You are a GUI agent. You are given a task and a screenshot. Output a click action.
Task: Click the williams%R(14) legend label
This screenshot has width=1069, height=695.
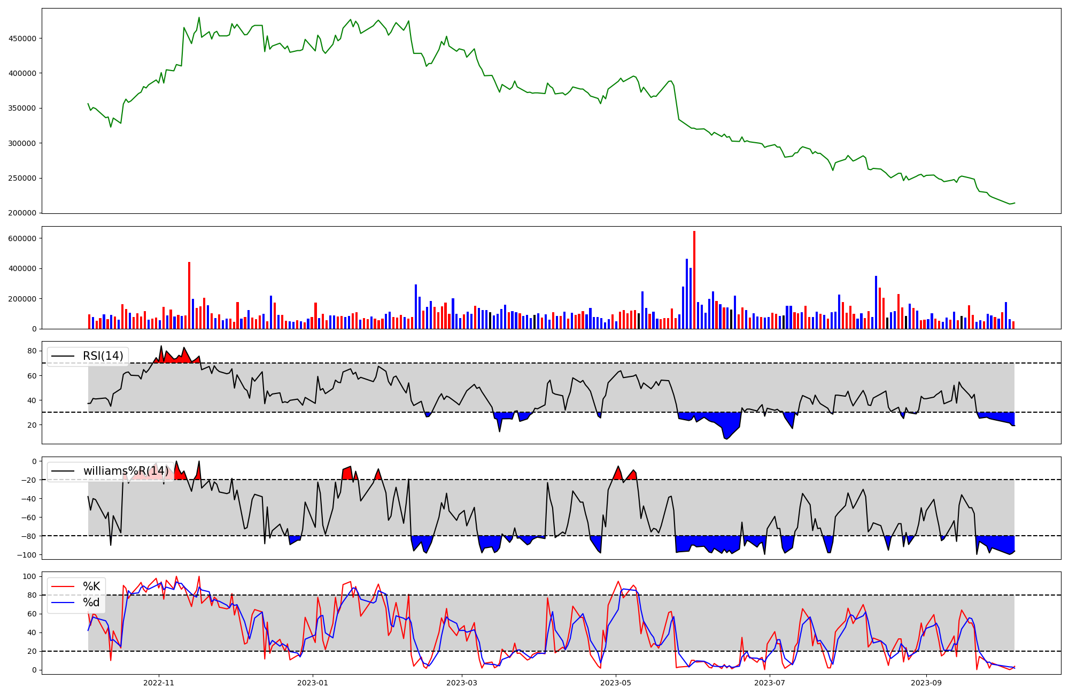126,471
